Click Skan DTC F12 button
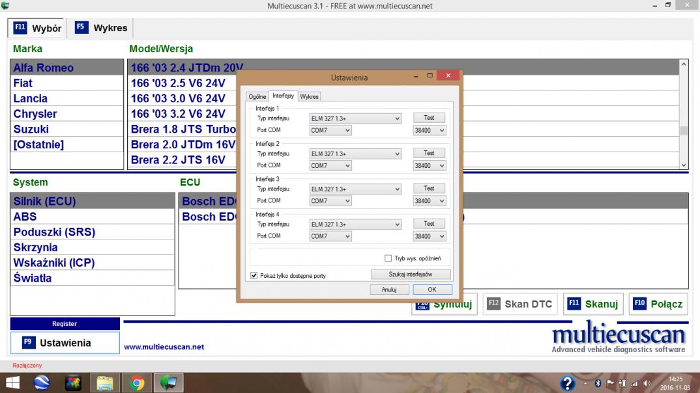The width and height of the screenshot is (700, 393). coord(520,304)
